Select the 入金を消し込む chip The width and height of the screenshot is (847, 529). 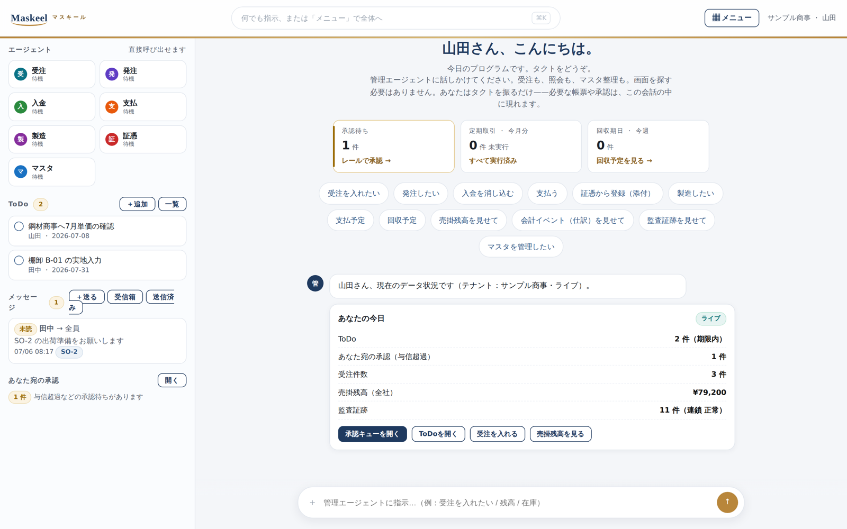click(488, 194)
